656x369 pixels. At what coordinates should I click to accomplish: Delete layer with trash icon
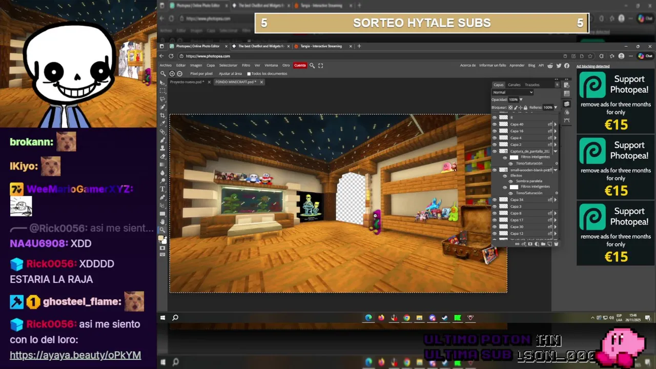click(556, 244)
